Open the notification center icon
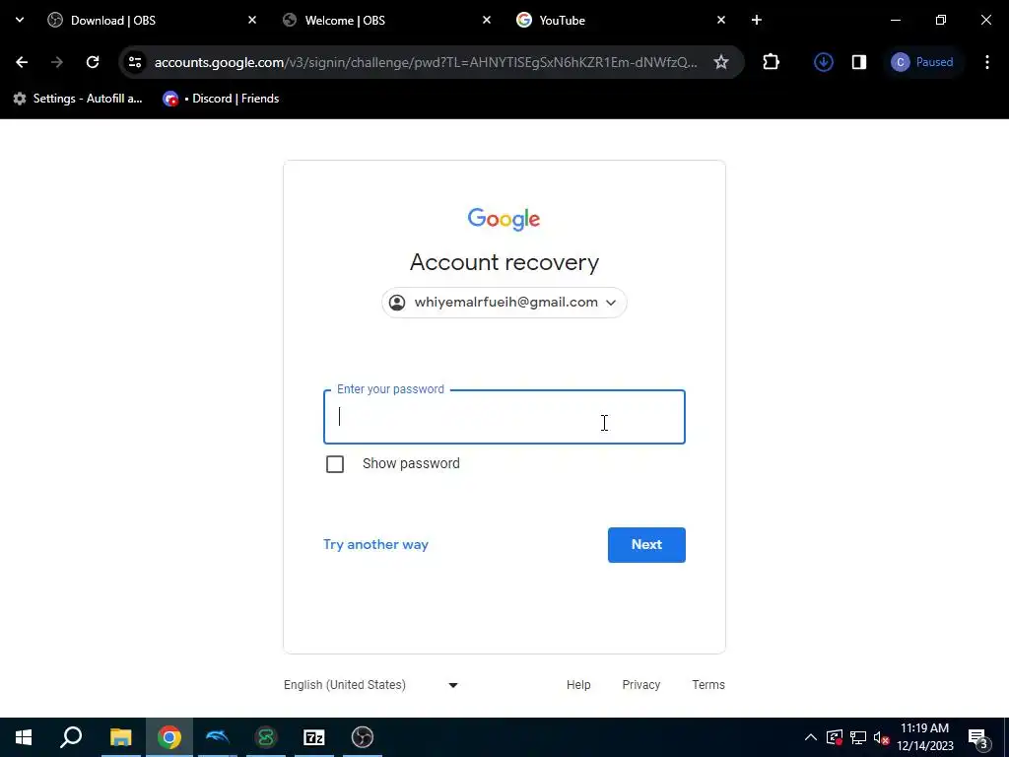The width and height of the screenshot is (1009, 757). pyautogui.click(x=978, y=737)
